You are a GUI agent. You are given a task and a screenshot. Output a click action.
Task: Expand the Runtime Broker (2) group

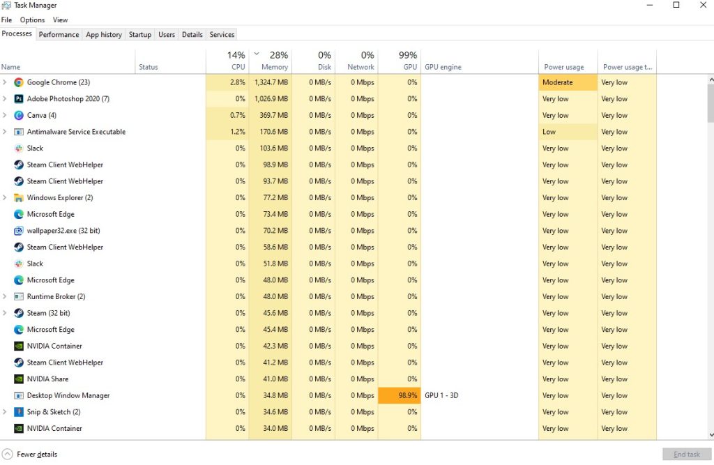click(5, 296)
